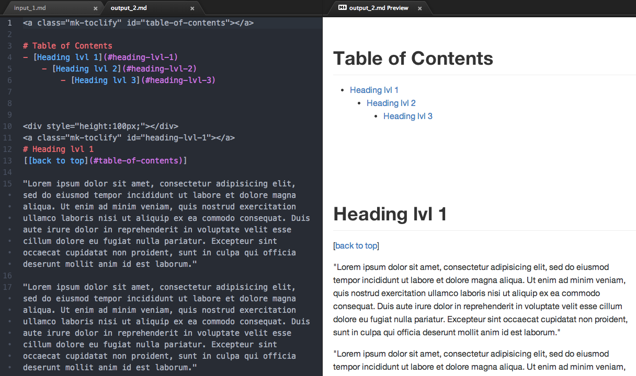
Task: Click the '(#heading-lvl-1)' text on editor line 4
Action: coord(141,57)
